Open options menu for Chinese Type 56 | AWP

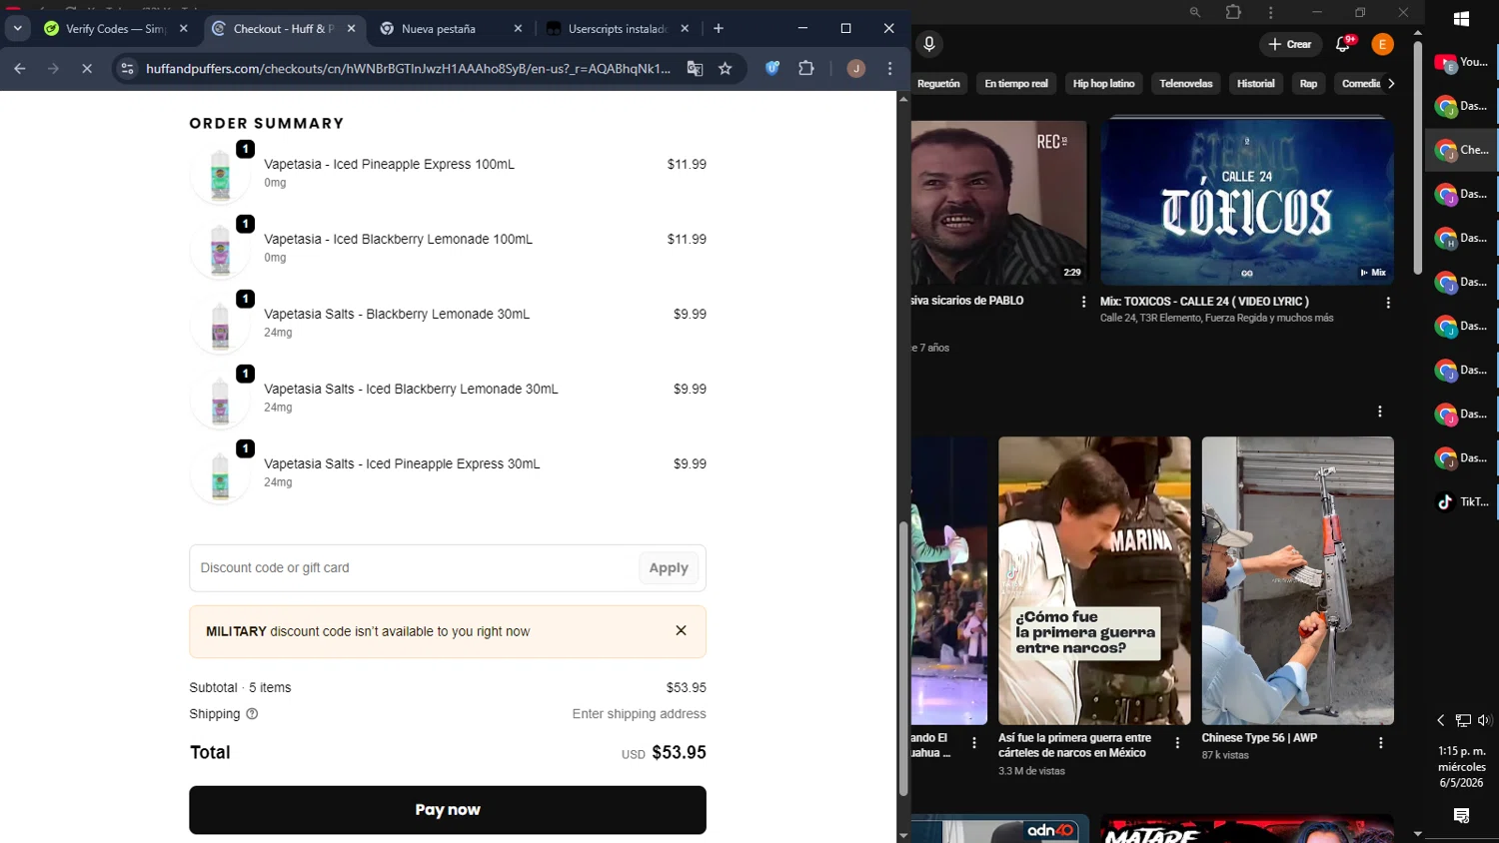(1381, 743)
